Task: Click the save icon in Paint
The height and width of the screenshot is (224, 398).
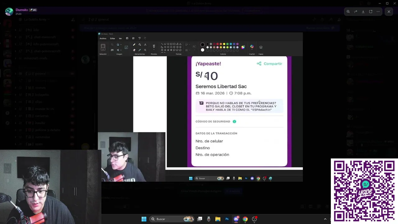Action: (127, 38)
